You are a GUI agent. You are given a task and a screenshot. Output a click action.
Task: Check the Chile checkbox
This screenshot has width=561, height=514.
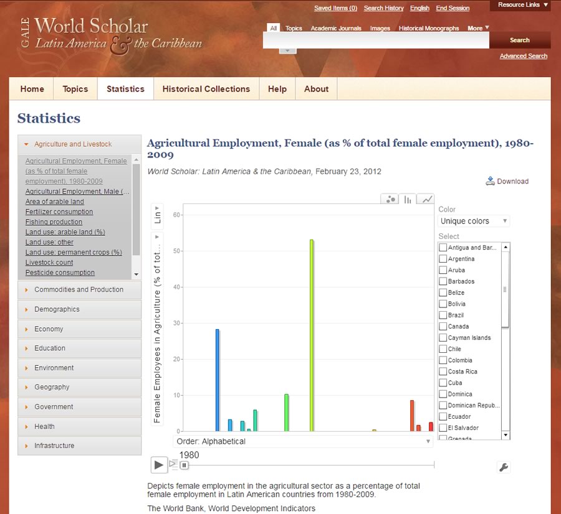443,348
